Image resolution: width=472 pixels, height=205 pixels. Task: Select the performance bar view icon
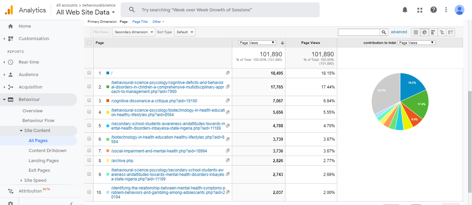click(433, 32)
